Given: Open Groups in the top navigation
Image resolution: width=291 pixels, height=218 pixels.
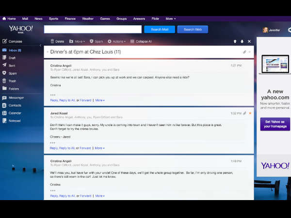Looking at the screenshot, I should pos(122,18).
